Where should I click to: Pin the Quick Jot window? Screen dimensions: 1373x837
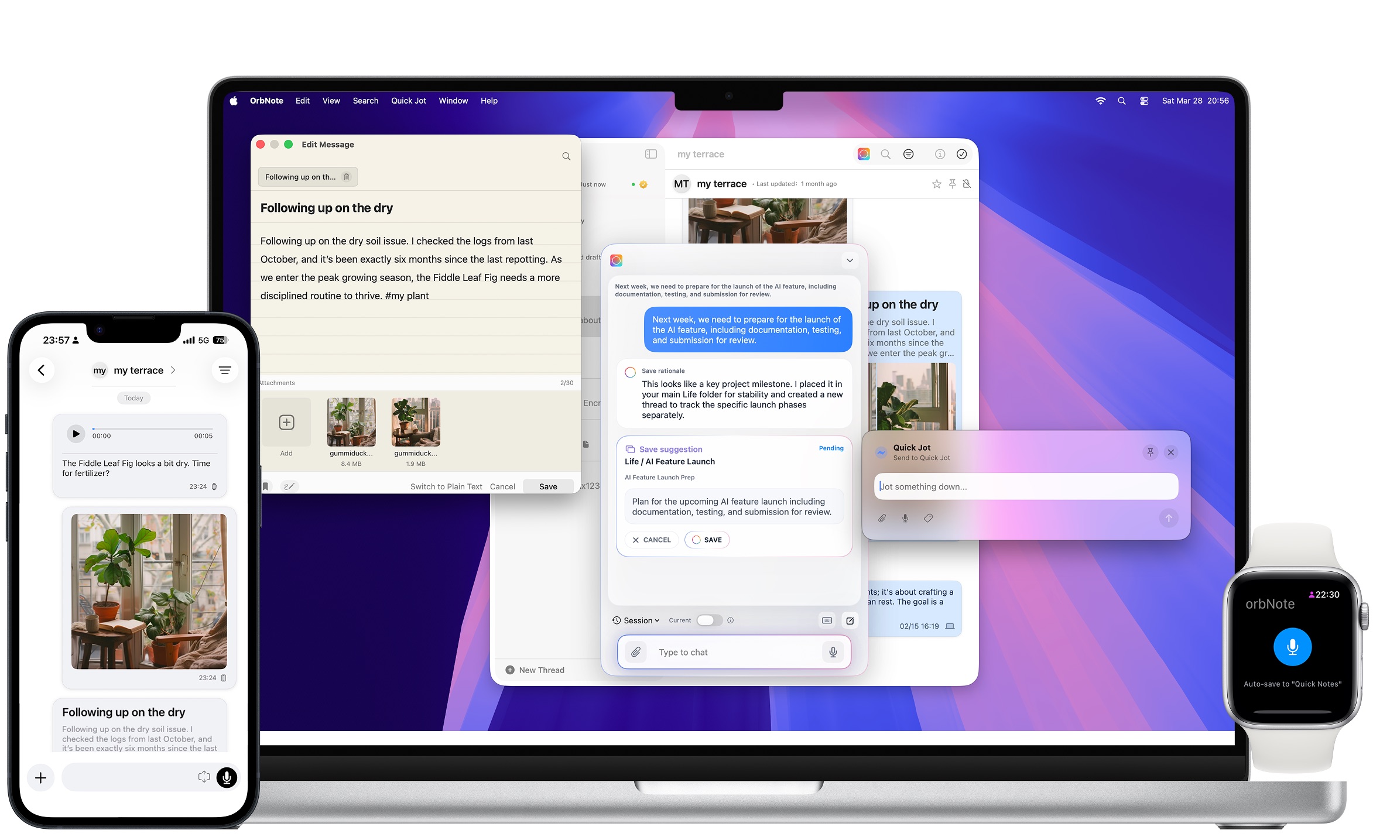[x=1150, y=452]
